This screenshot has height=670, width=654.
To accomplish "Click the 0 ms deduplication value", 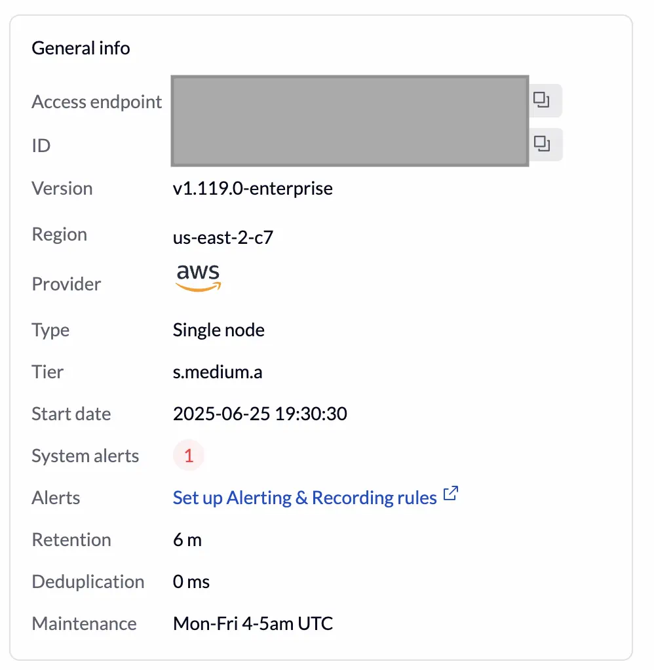I will [x=191, y=581].
